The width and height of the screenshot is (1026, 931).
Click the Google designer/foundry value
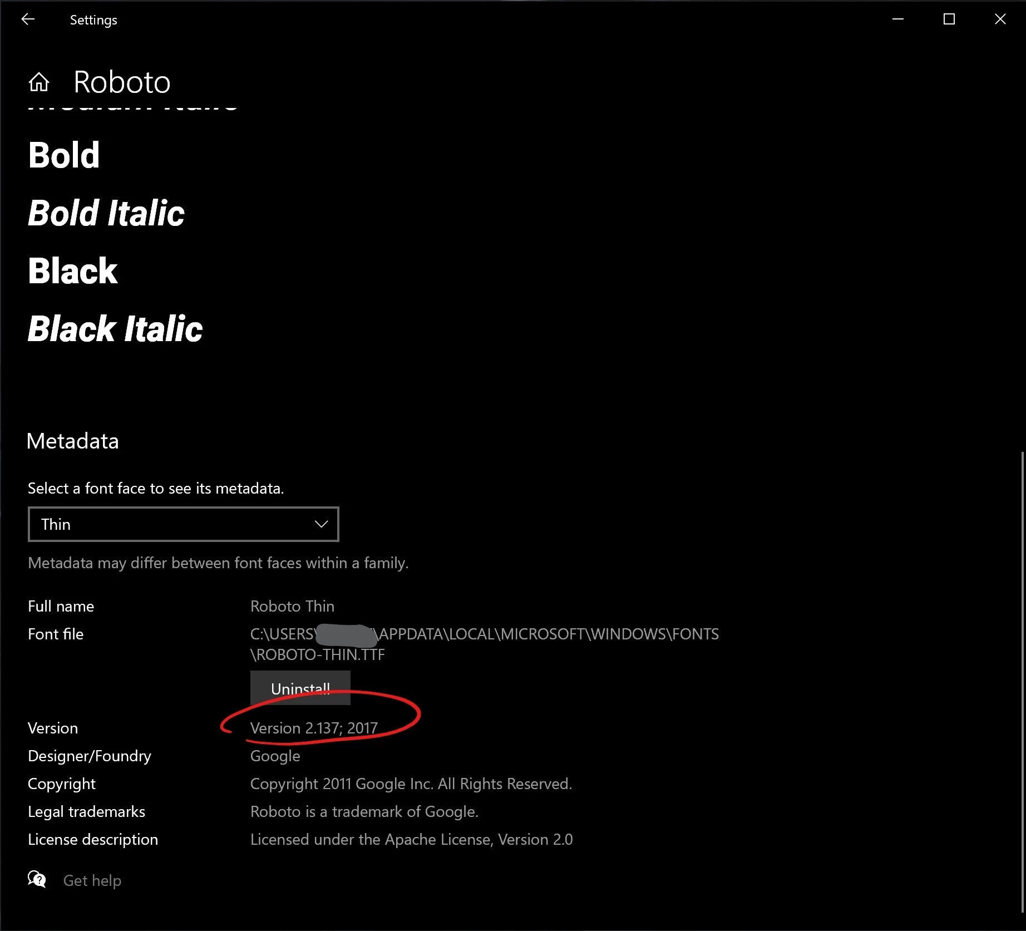point(275,756)
